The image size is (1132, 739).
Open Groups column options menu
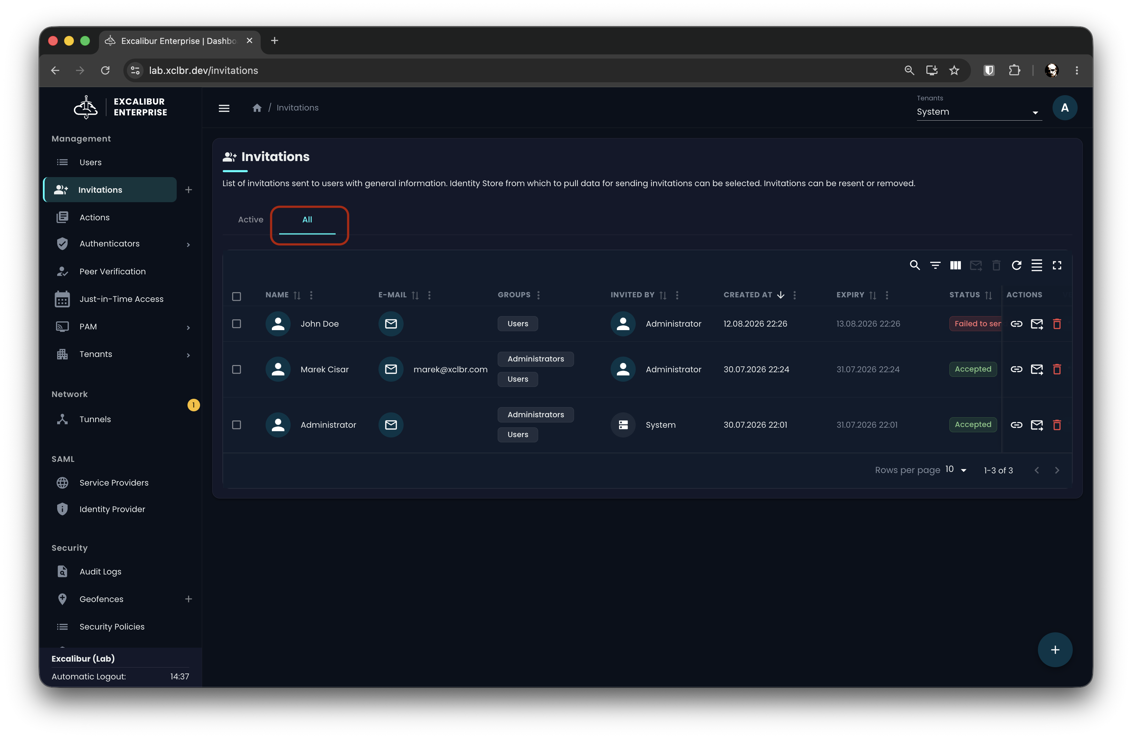tap(538, 295)
